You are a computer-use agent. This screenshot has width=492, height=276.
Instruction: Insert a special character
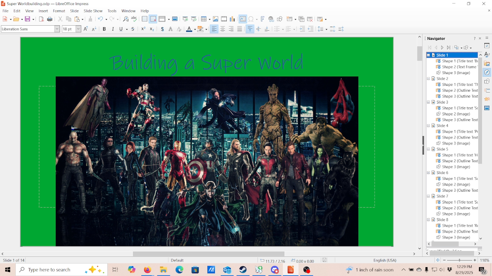[252, 18]
